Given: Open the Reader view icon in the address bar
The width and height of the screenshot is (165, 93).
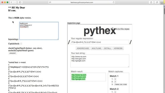Looking at the screenshot, I should [x=50, y=2].
